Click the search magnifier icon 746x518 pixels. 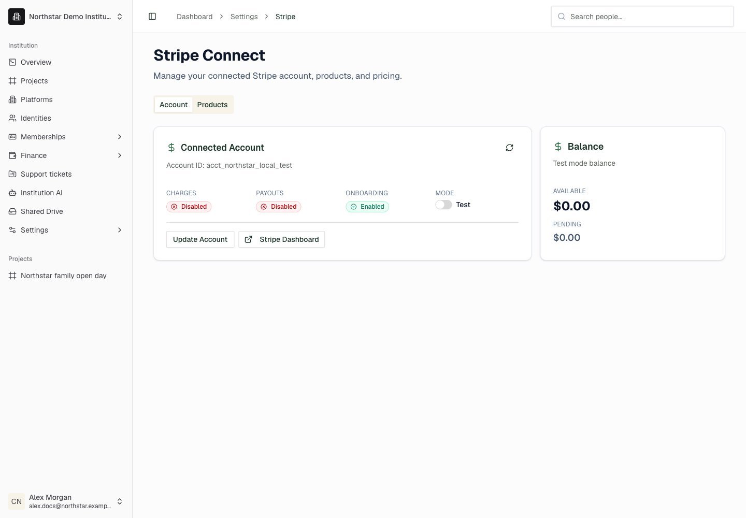coord(562,17)
